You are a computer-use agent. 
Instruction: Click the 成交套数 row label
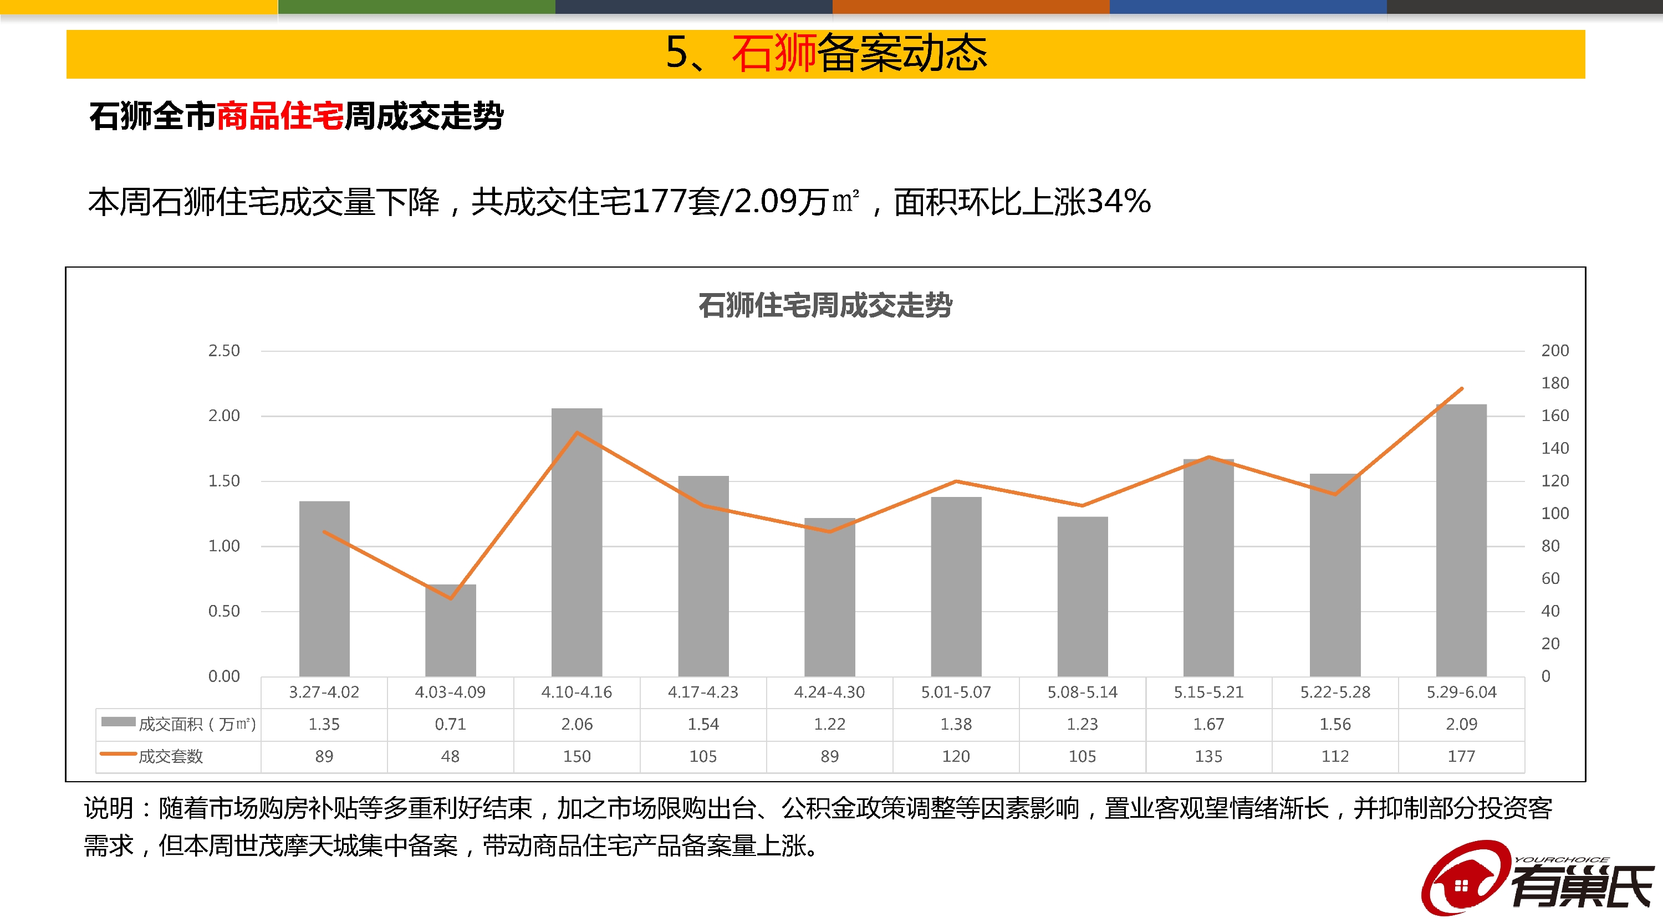(170, 757)
